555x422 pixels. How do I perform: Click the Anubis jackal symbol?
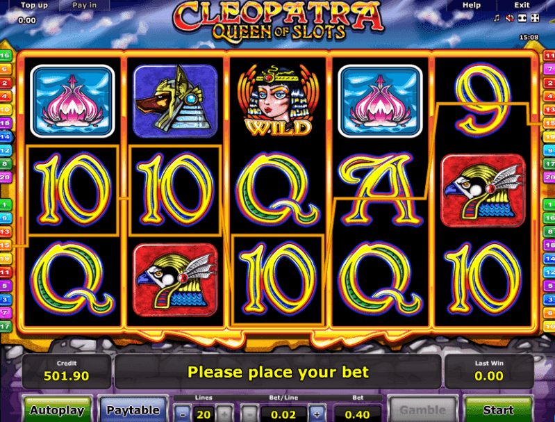coord(175,102)
